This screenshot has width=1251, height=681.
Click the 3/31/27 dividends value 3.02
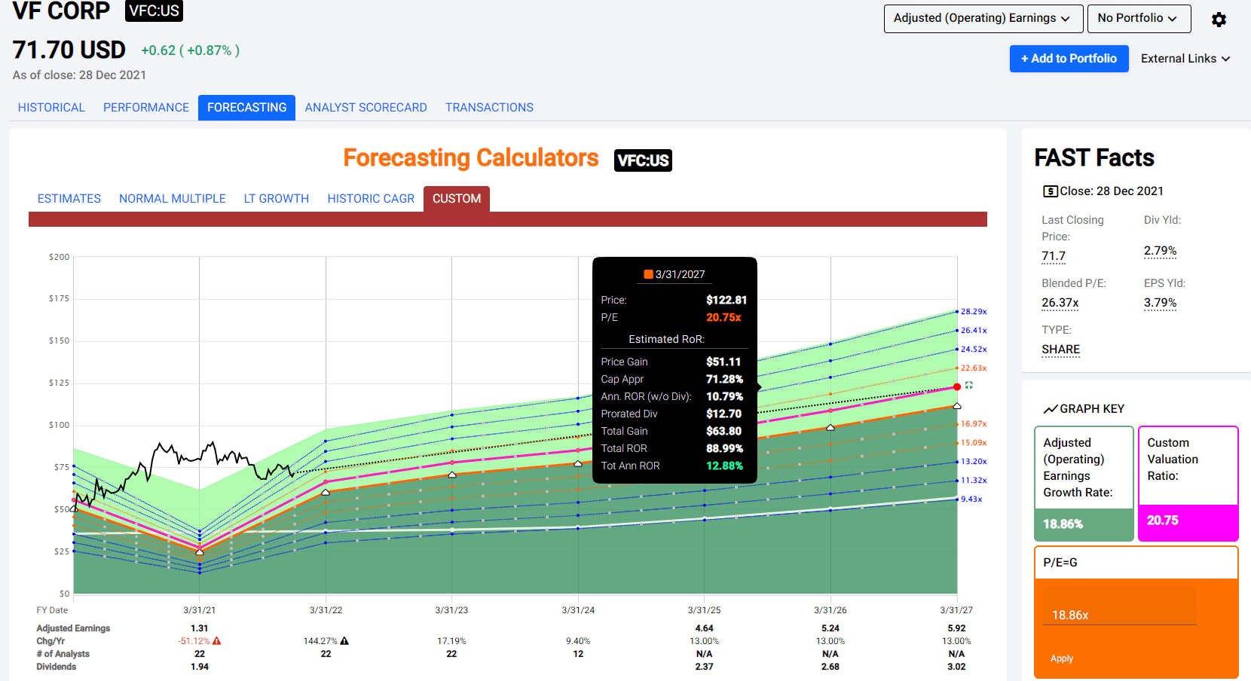[956, 667]
